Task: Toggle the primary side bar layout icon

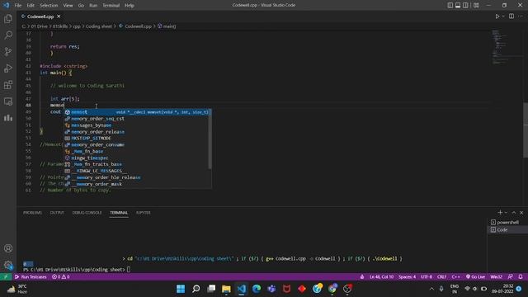Action: pyautogui.click(x=450, y=5)
